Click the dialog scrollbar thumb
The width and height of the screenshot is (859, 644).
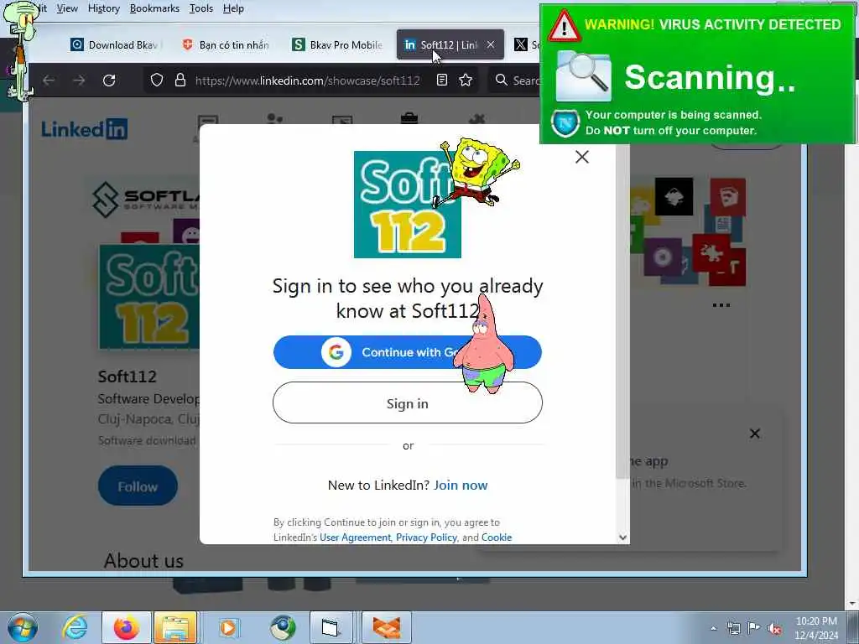[x=622, y=312]
